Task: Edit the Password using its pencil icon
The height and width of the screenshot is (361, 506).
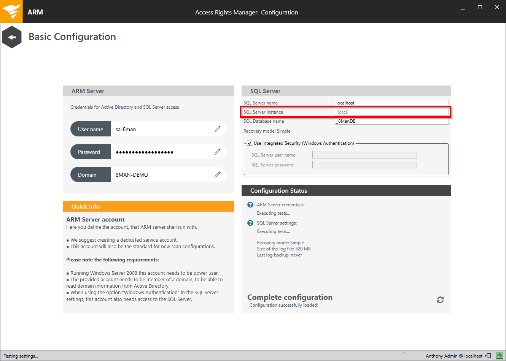Action: pos(218,152)
